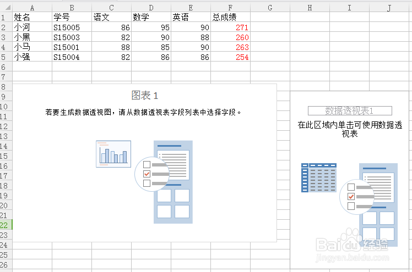Click the chart title 图表 1
This screenshot has height=272, width=412.
click(144, 96)
